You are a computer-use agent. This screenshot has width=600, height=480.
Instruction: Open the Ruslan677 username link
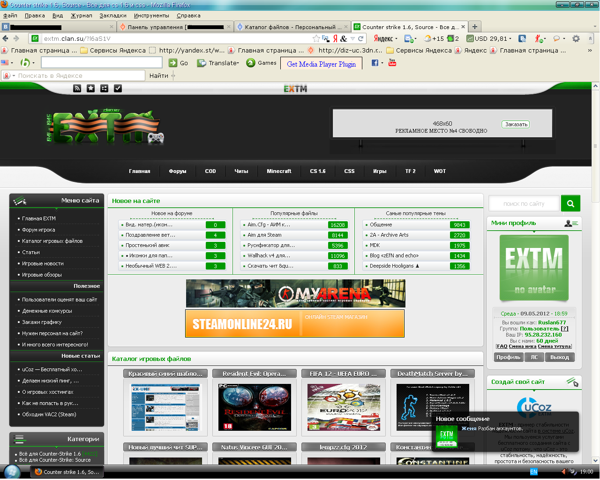552,322
